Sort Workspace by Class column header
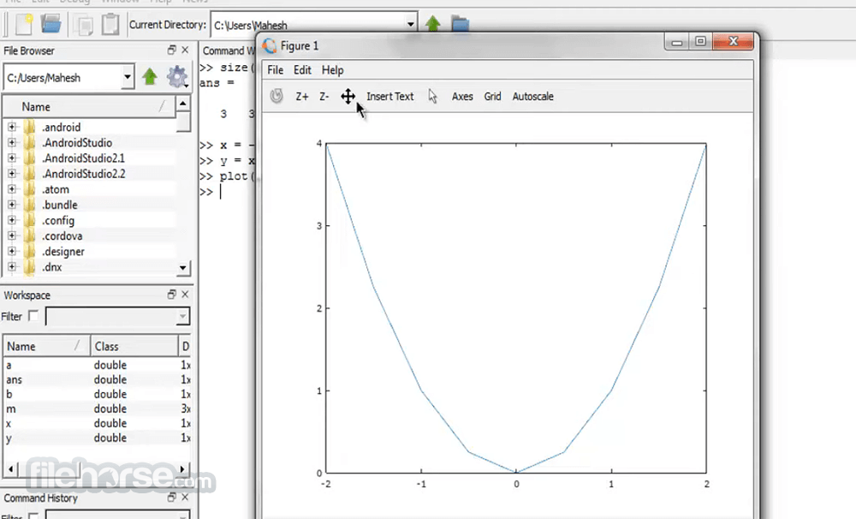 pos(134,346)
